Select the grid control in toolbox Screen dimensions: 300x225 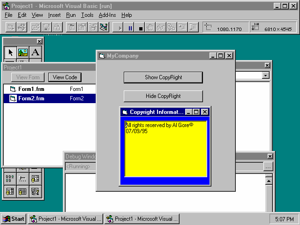coord(22,191)
